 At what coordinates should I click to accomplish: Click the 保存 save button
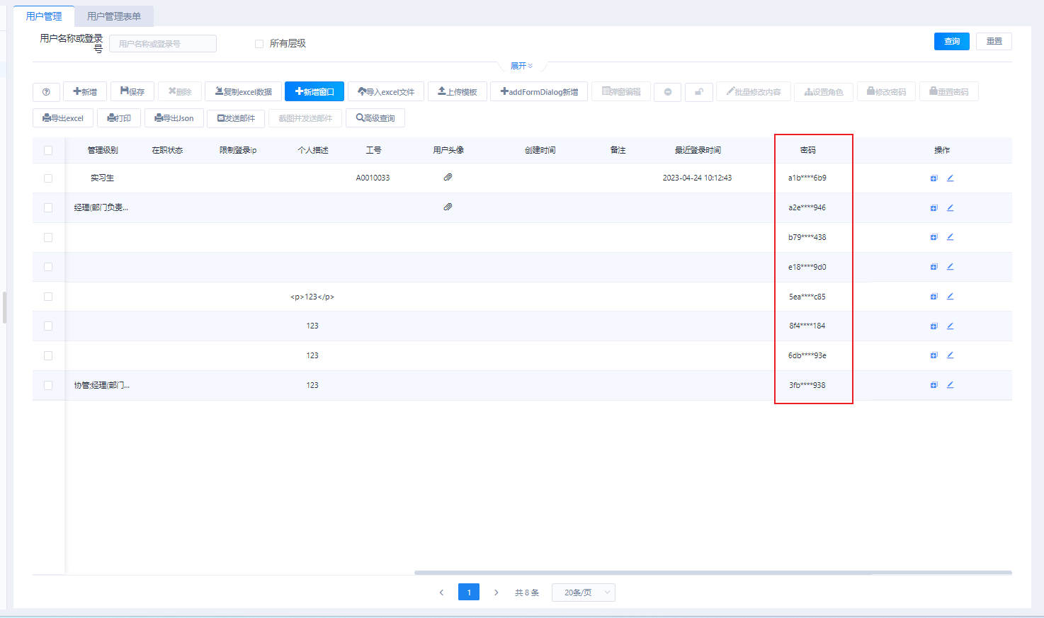132,92
